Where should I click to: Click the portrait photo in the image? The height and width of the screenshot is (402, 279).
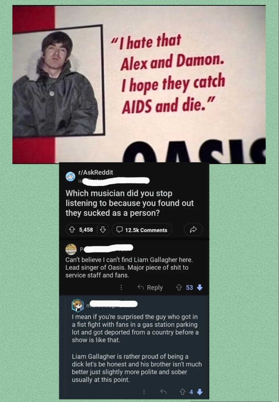[x=58, y=80]
